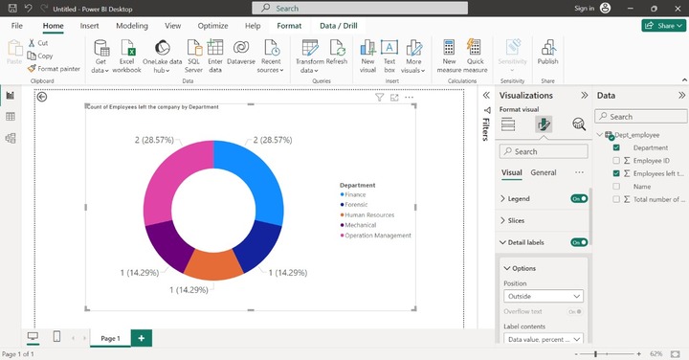689x360 pixels.
Task: Import an Excel workbook
Action: (126, 56)
